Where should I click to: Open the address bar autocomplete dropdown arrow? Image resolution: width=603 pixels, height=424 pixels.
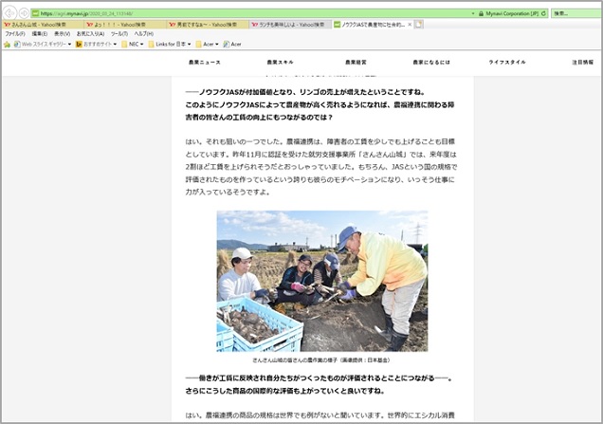point(473,13)
